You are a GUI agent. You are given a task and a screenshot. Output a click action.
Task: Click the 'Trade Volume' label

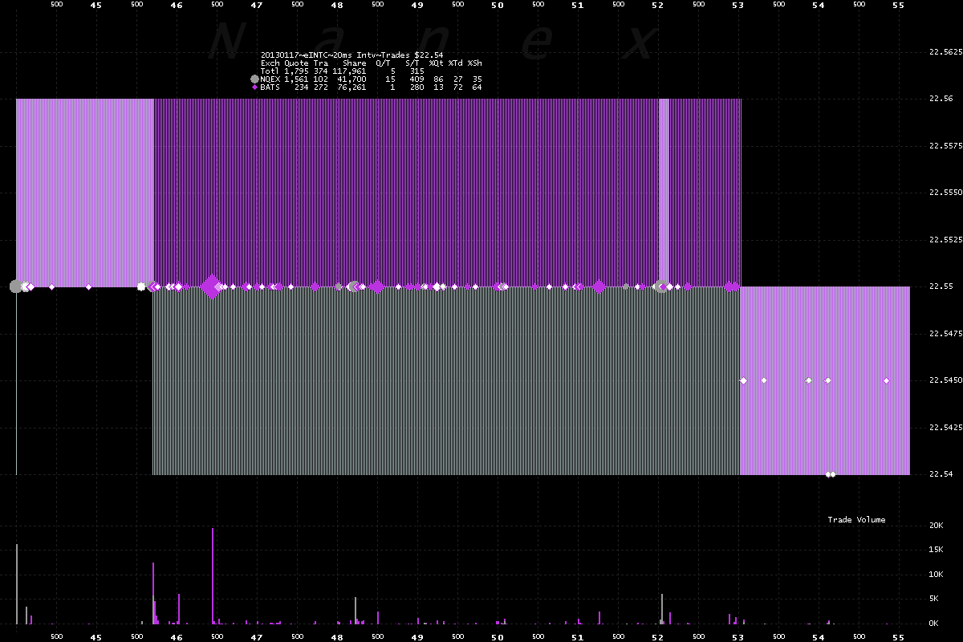856,520
